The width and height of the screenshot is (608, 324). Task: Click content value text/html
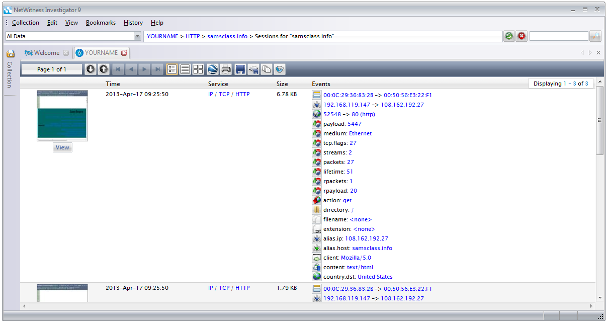pos(360,267)
